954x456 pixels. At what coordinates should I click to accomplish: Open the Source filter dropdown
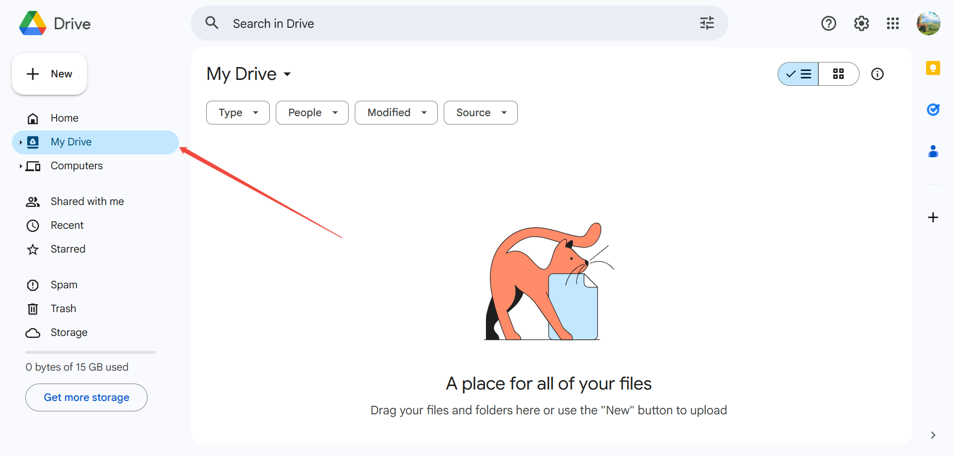480,113
